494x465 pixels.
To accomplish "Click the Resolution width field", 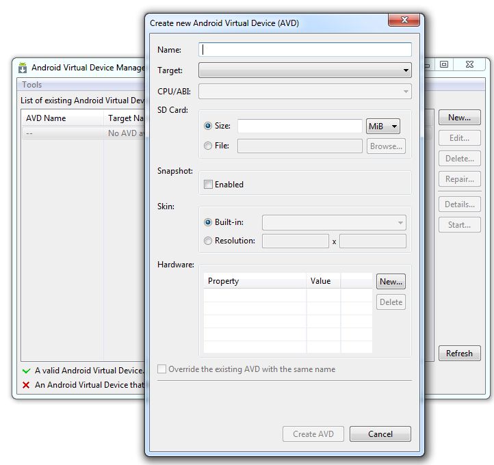I will tap(295, 241).
